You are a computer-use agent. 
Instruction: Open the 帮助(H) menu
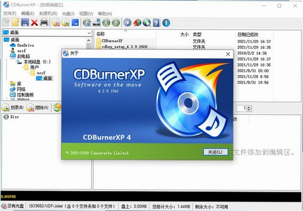pyautogui.click(x=105, y=14)
